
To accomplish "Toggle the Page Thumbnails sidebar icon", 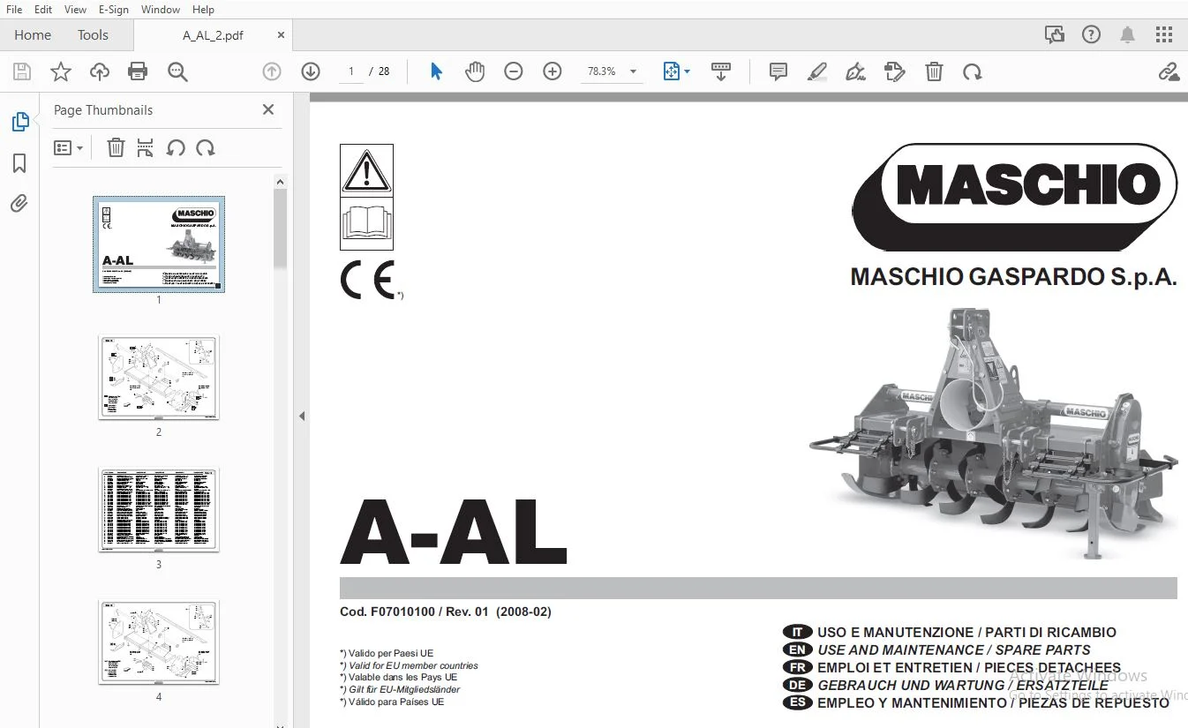I will [x=19, y=123].
